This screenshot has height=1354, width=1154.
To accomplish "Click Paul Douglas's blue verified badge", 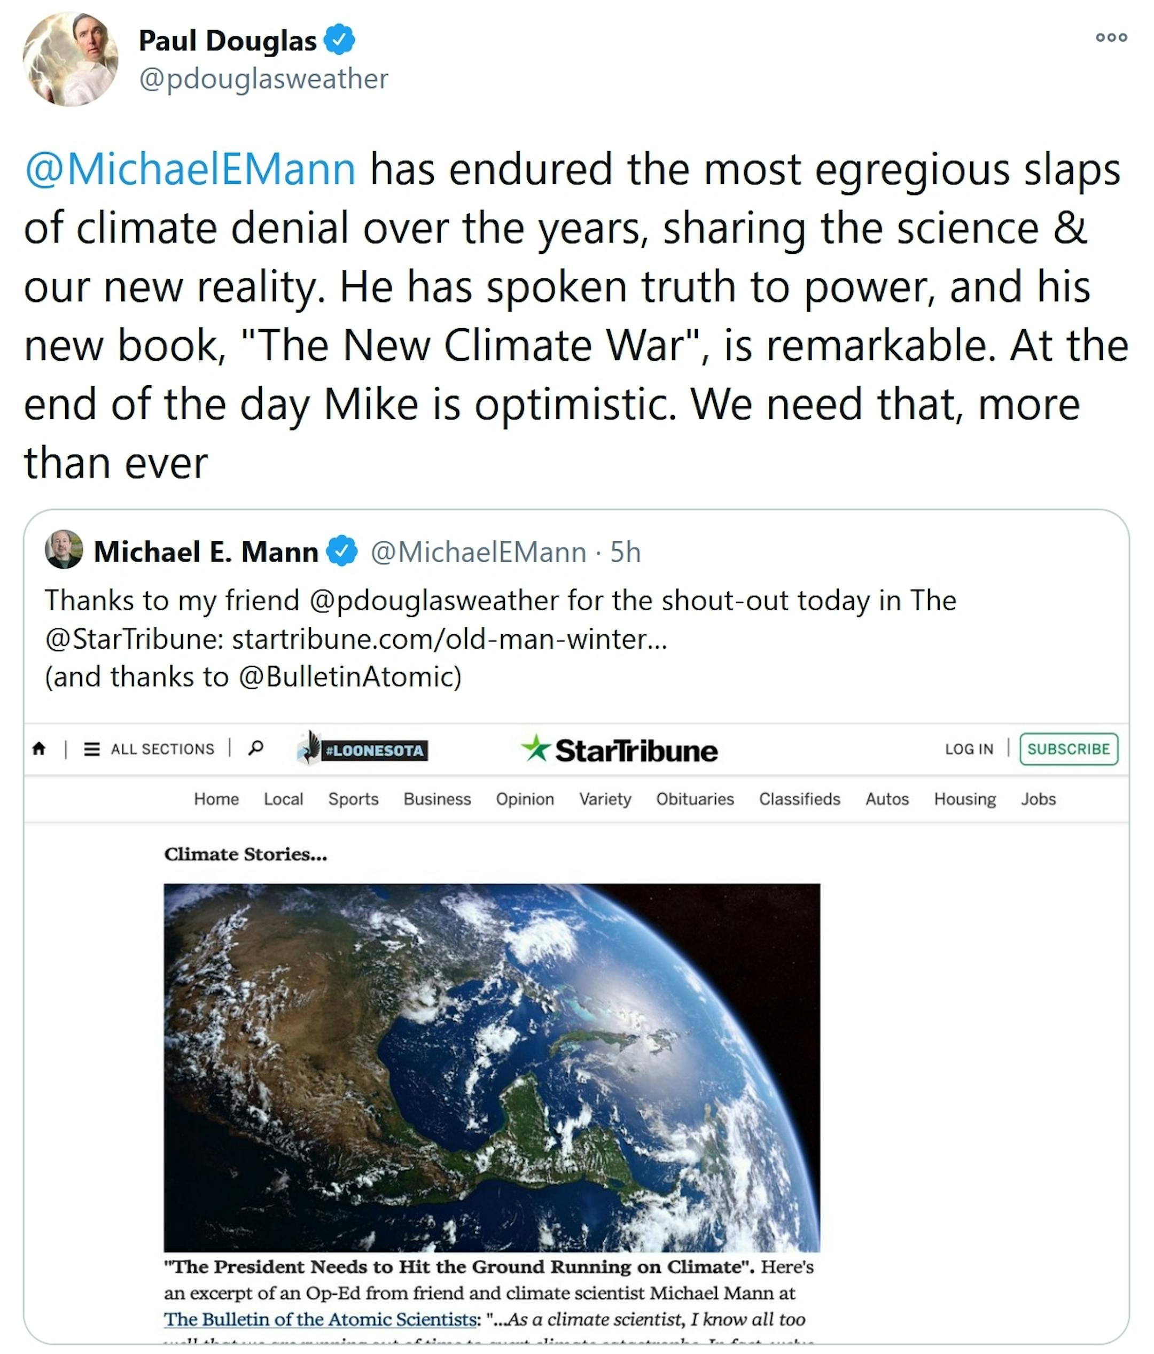I will pyautogui.click(x=339, y=40).
